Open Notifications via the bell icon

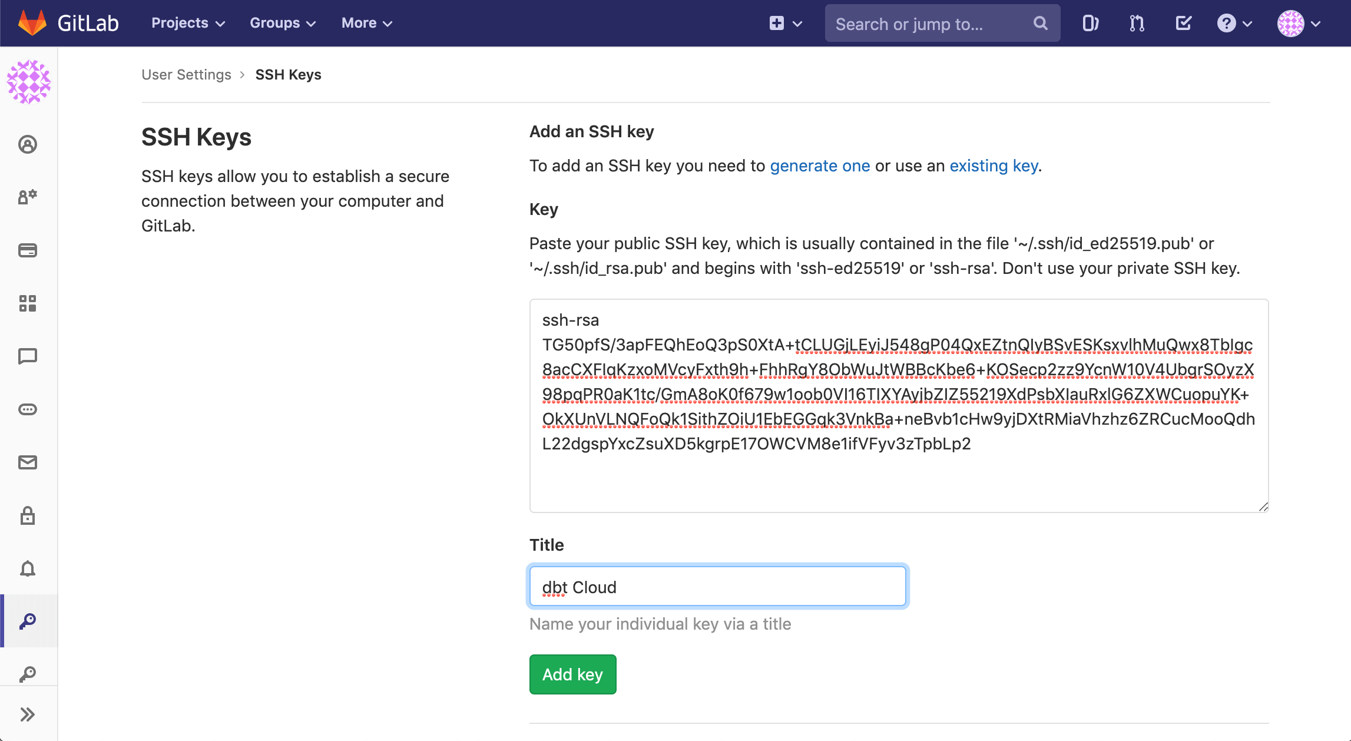pos(28,567)
